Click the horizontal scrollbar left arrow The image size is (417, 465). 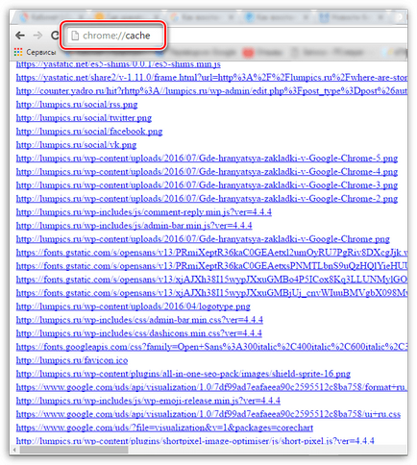click(13, 450)
